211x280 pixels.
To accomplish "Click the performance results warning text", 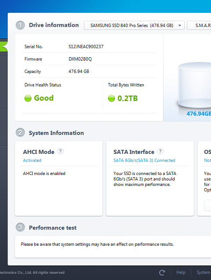I will pos(97,244).
